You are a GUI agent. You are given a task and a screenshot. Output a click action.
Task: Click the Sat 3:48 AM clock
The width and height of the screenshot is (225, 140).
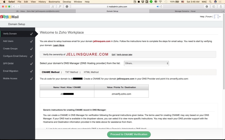pyautogui.click(x=193, y=2)
